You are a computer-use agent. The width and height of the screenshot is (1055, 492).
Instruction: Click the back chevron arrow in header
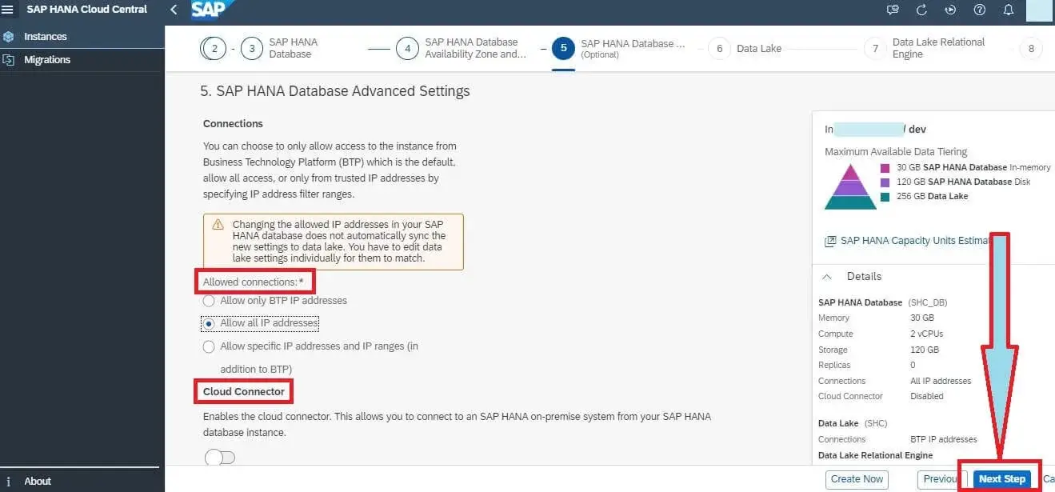pyautogui.click(x=174, y=10)
